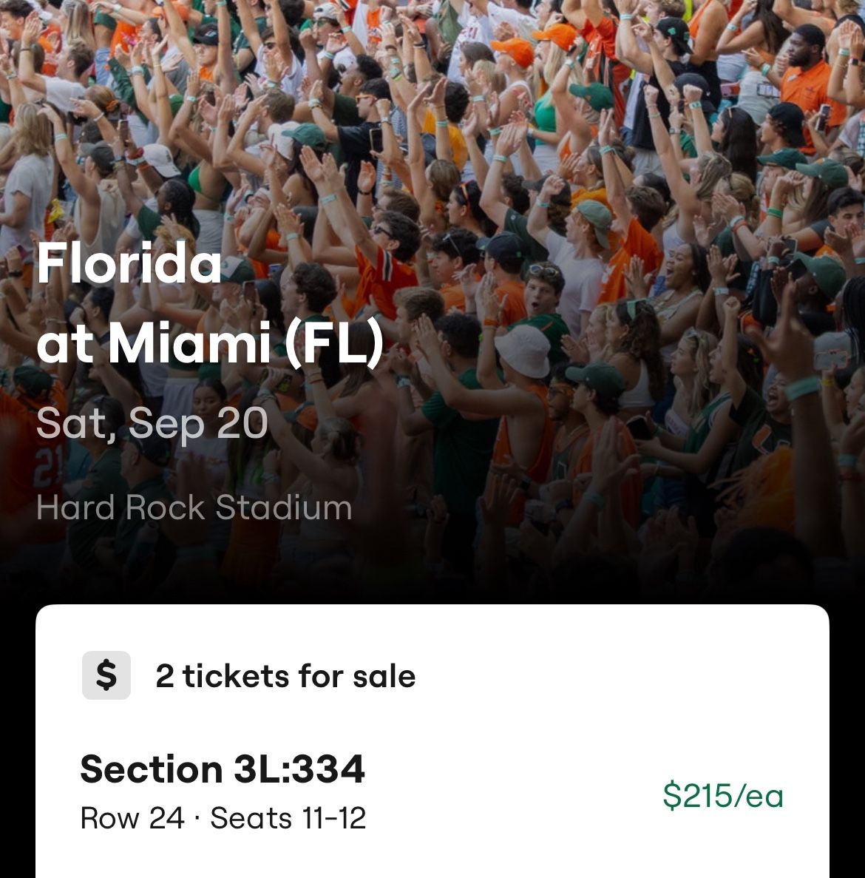This screenshot has height=878, width=865.
Task: Click the Sat, Sep 20 date
Action: pos(152,424)
